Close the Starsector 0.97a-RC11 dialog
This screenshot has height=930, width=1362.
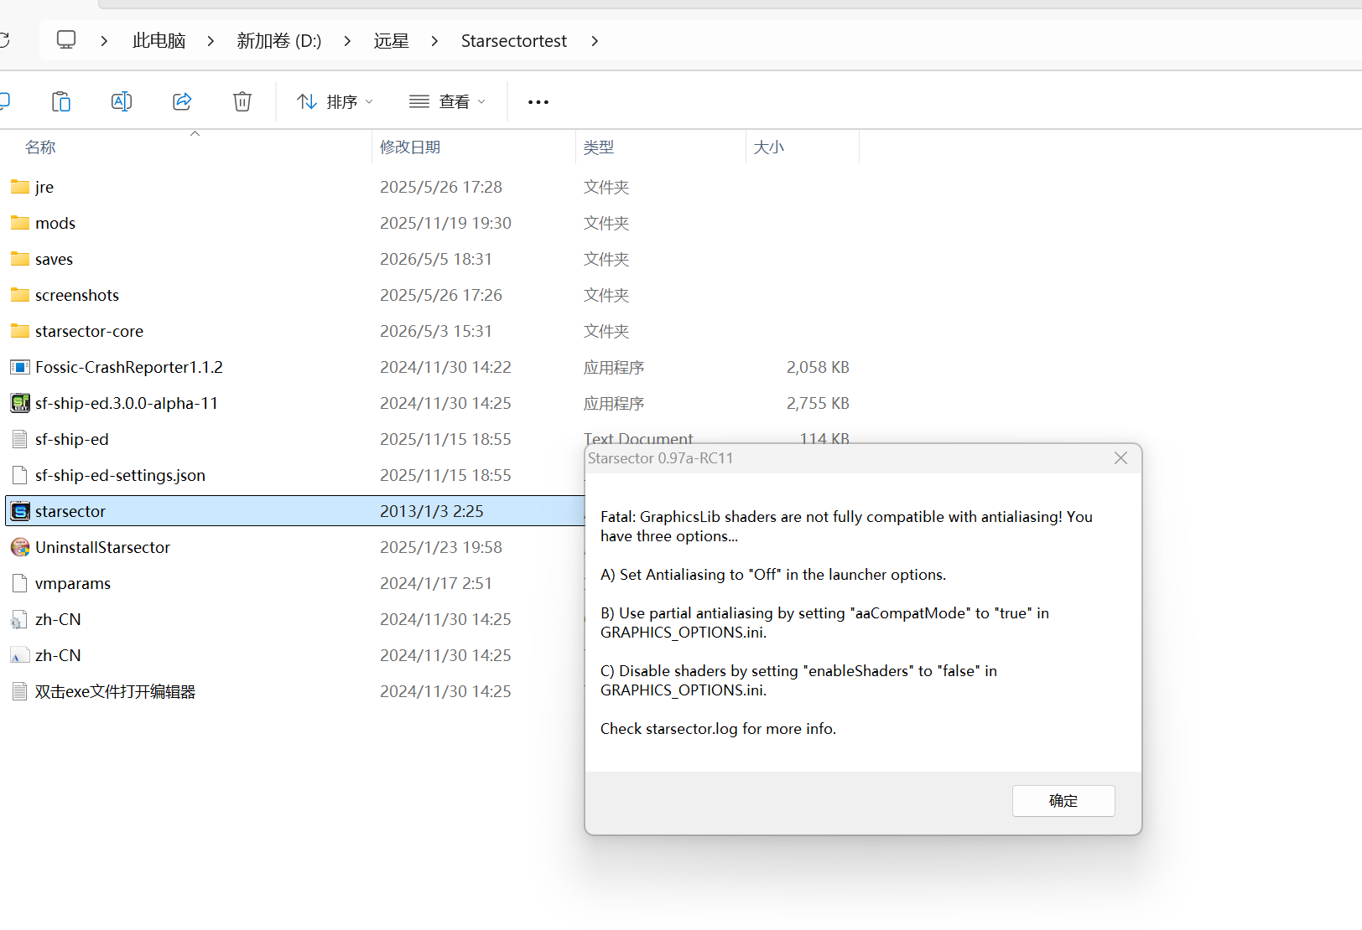1120,458
